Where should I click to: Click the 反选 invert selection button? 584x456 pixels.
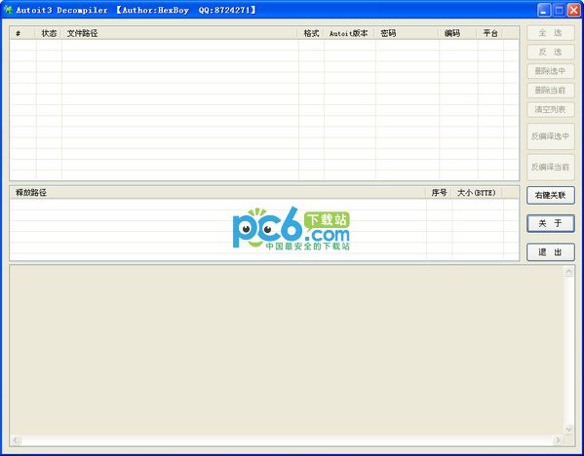click(x=551, y=52)
